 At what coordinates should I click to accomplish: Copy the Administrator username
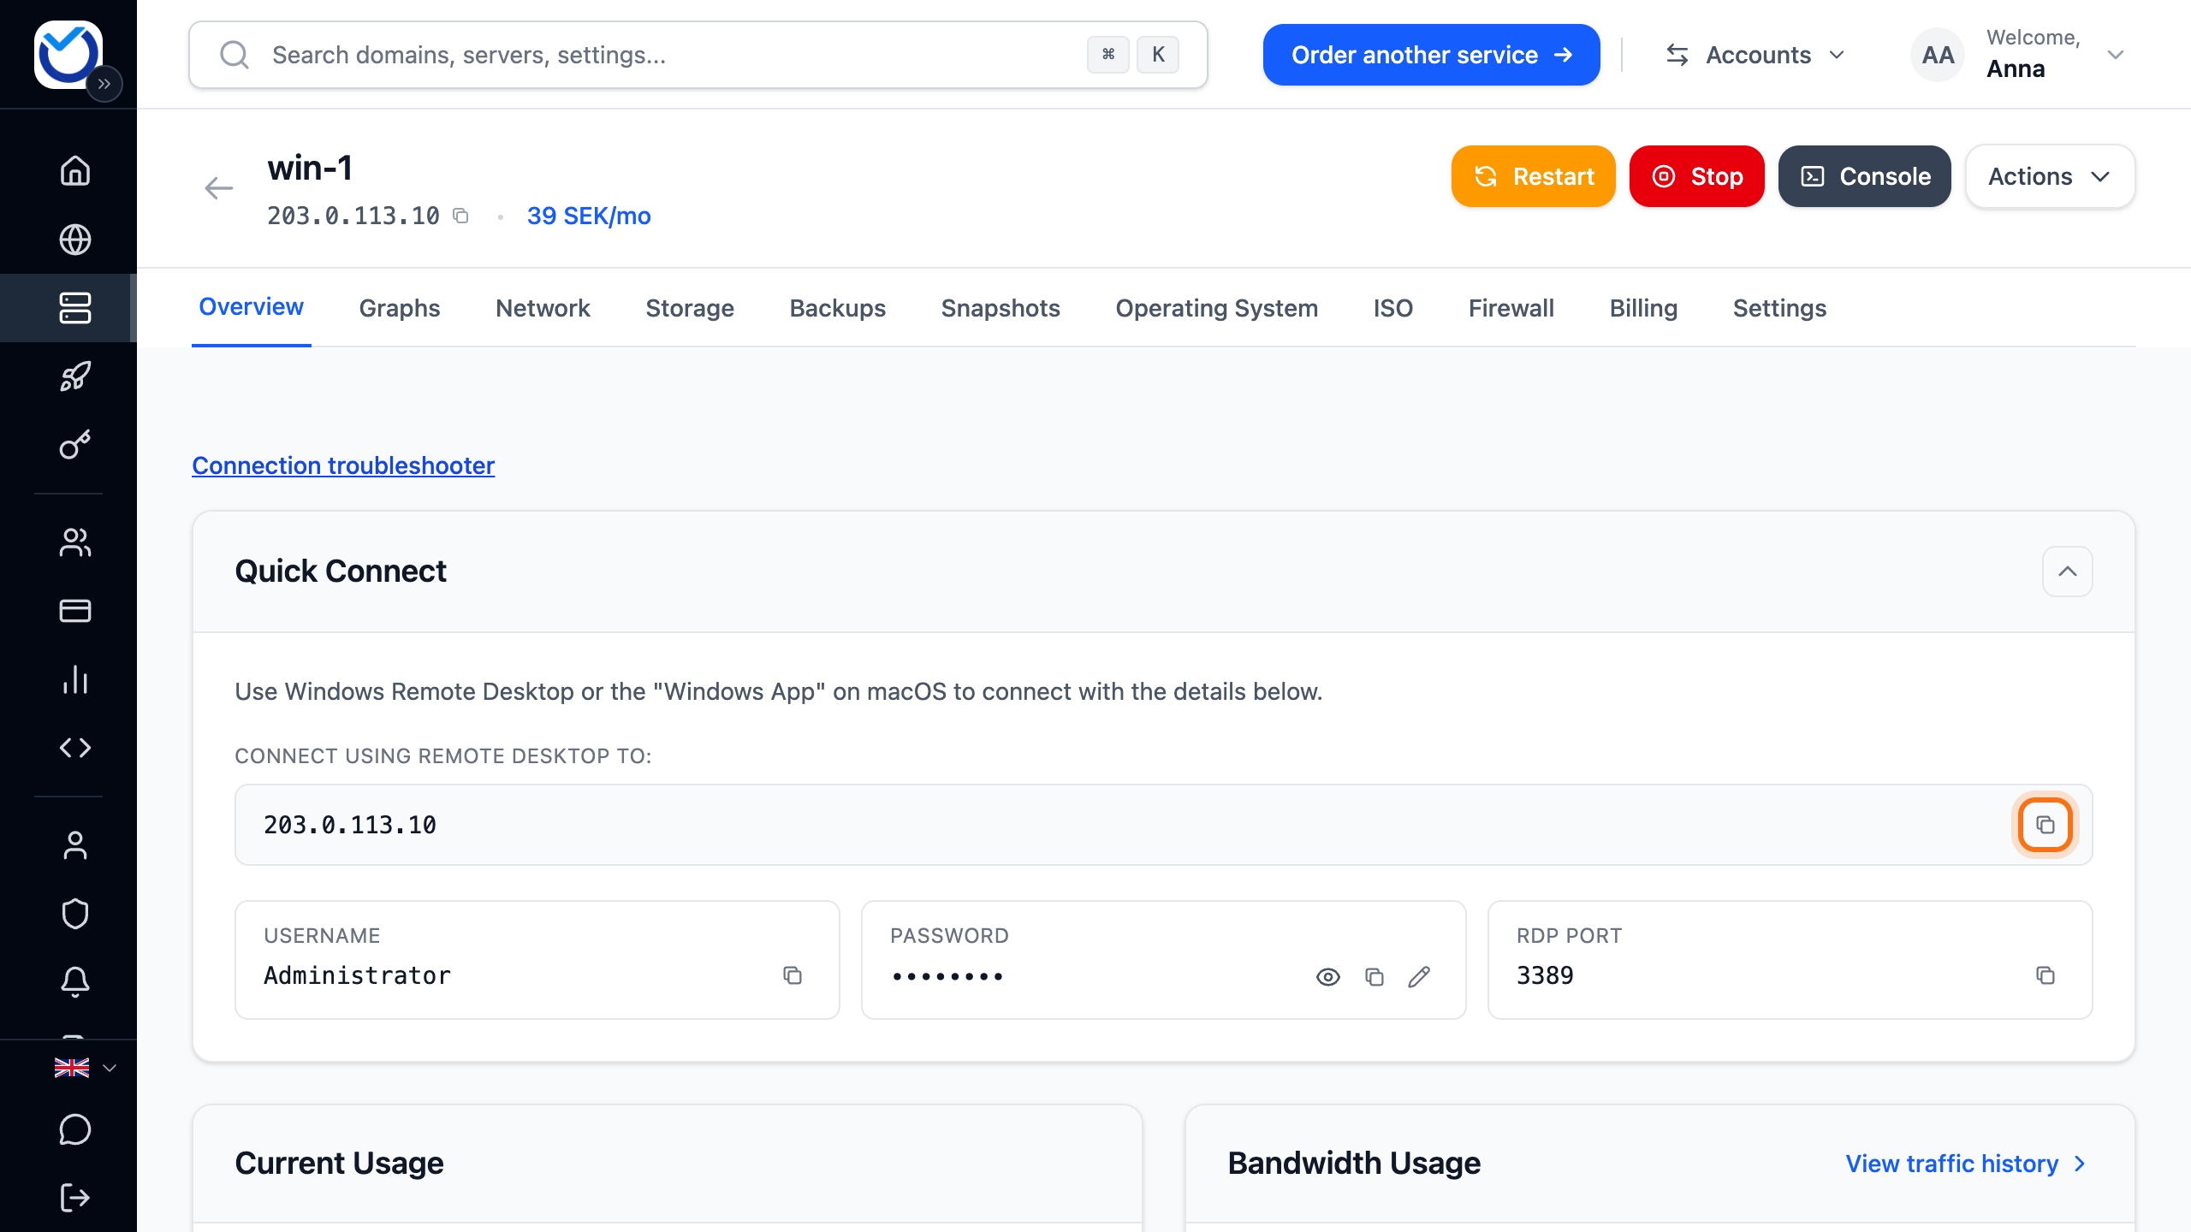point(793,975)
